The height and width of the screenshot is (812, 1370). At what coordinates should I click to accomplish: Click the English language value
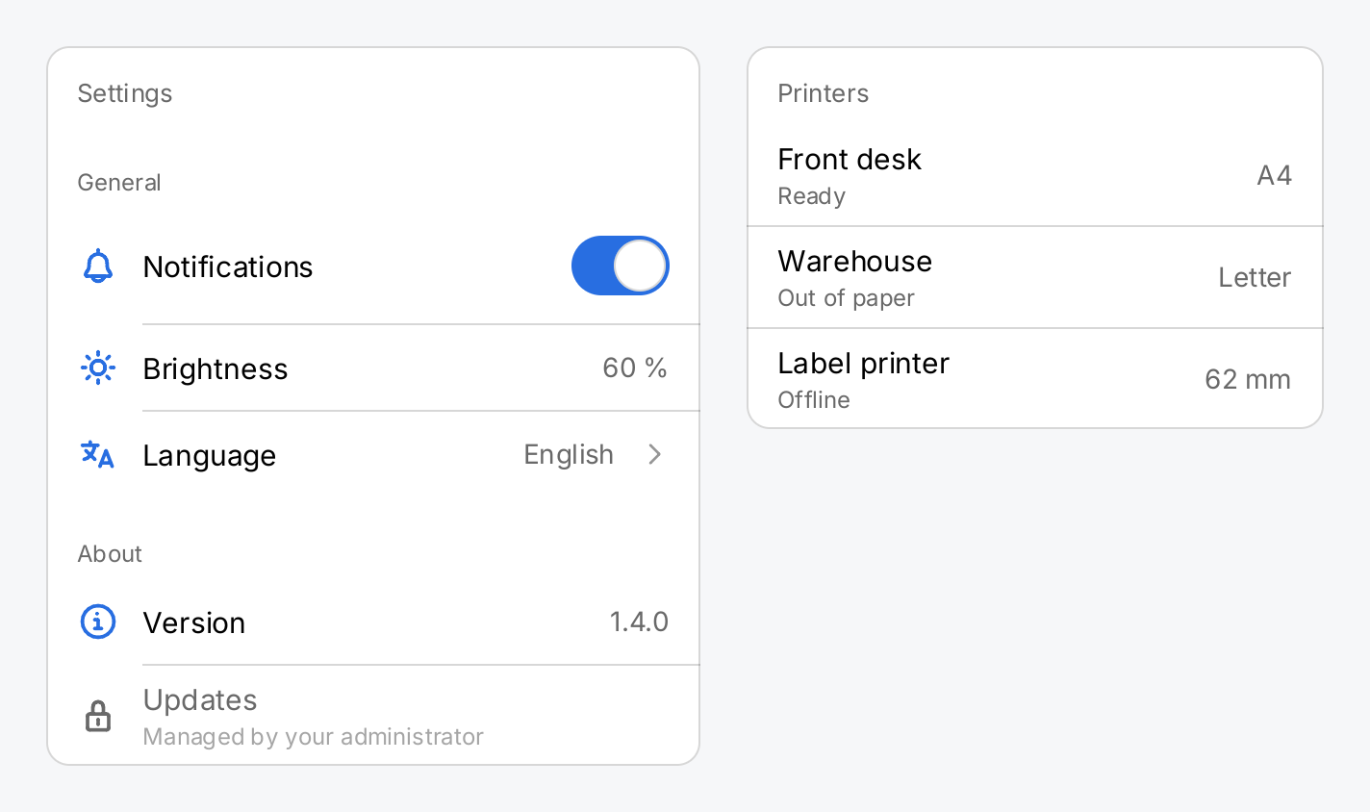(569, 454)
